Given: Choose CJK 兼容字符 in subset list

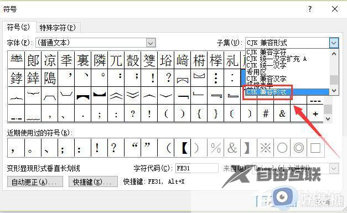Looking at the screenshot, I should point(266,53).
